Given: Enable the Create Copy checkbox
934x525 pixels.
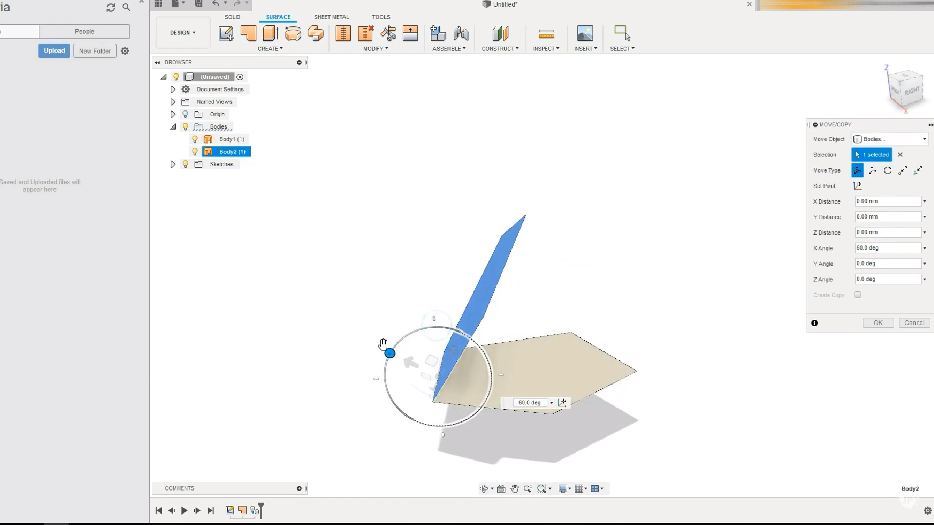Looking at the screenshot, I should 858,295.
